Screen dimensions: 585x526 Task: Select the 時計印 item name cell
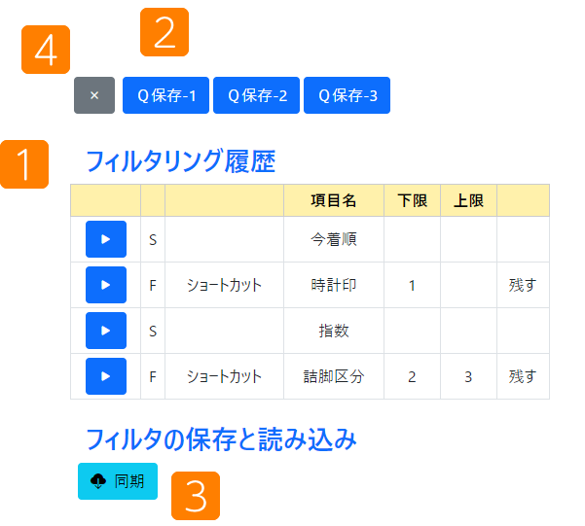point(334,285)
